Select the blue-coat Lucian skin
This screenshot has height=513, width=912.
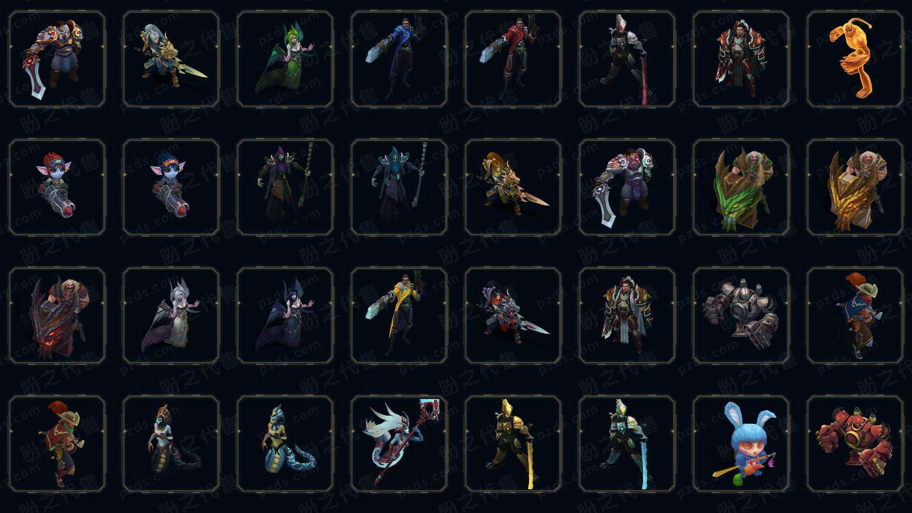pyautogui.click(x=399, y=59)
